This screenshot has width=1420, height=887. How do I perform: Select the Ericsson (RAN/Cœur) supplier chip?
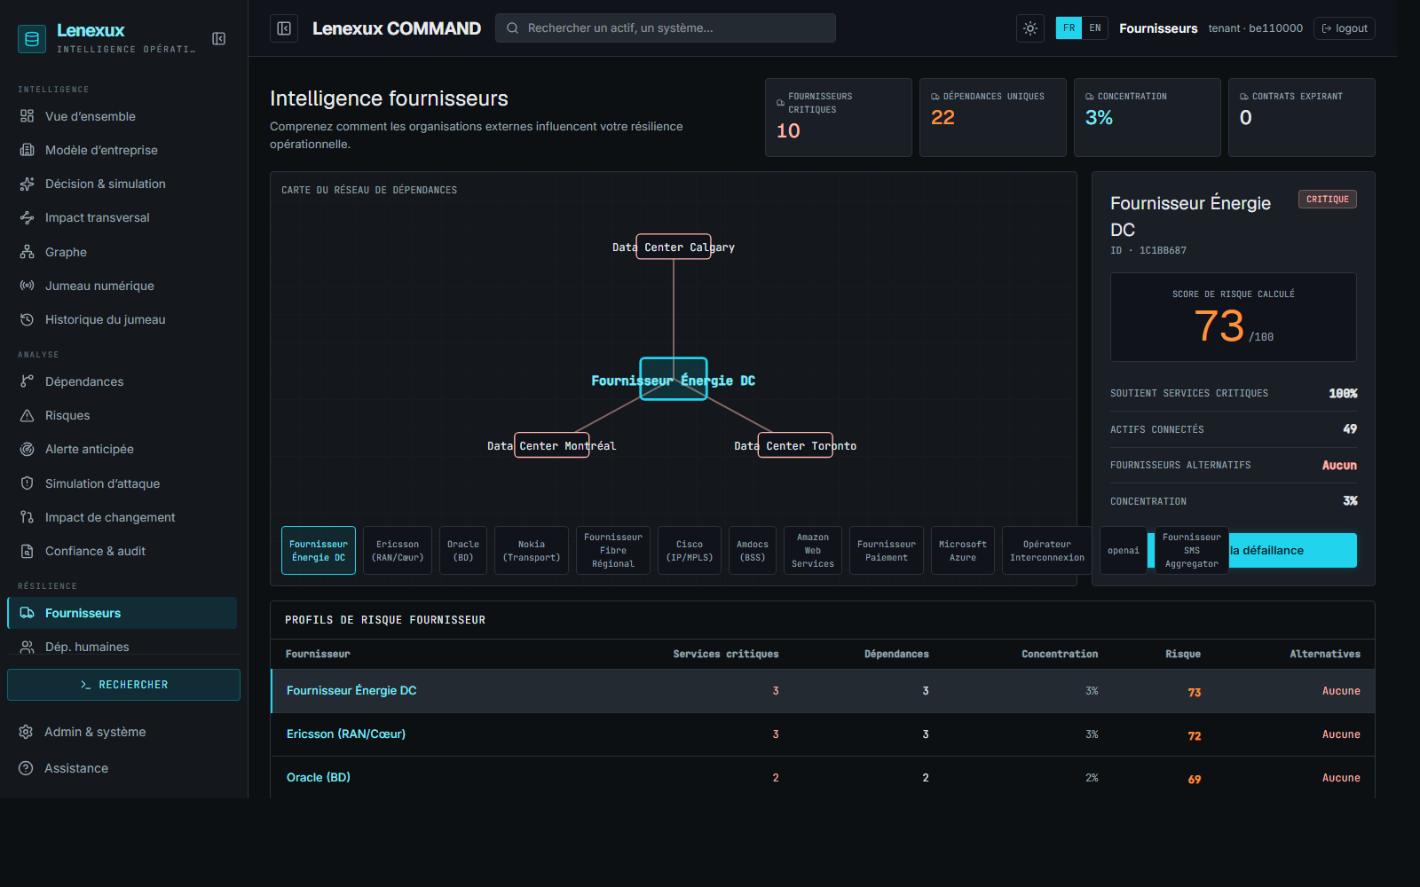(x=398, y=551)
